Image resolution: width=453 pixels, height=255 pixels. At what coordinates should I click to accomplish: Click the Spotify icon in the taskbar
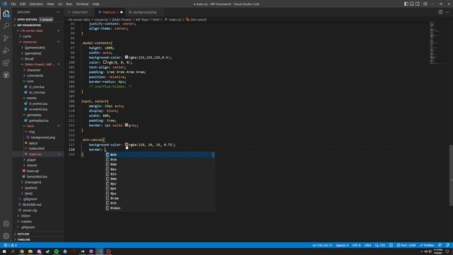[x=57, y=251]
